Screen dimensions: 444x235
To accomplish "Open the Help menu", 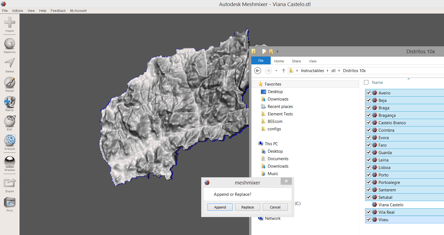I will [x=43, y=11].
